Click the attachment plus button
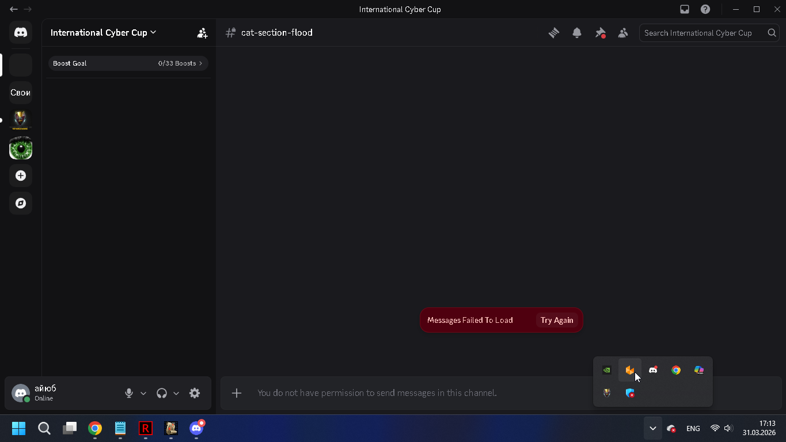The height and width of the screenshot is (442, 786). (237, 393)
